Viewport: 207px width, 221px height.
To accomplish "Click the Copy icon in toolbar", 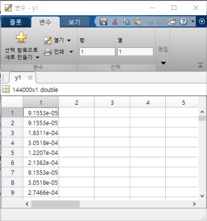I will click(127, 22).
